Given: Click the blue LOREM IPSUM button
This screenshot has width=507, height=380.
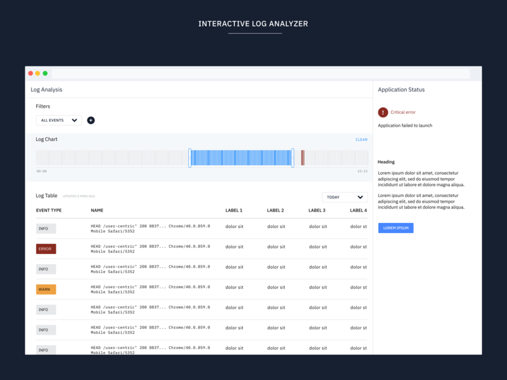Looking at the screenshot, I should click(395, 227).
